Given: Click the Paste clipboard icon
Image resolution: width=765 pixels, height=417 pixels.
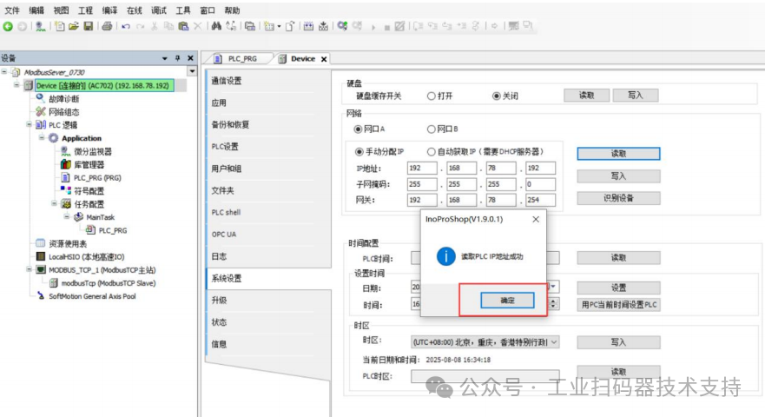Looking at the screenshot, I should pos(183,26).
